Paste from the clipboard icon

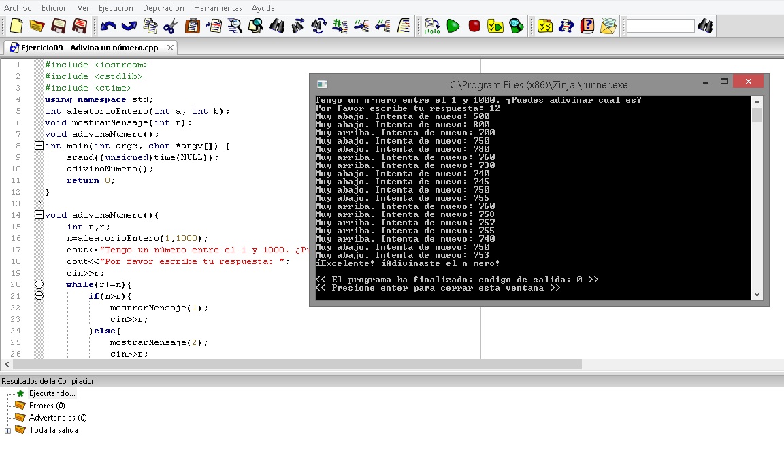pyautogui.click(x=194, y=26)
